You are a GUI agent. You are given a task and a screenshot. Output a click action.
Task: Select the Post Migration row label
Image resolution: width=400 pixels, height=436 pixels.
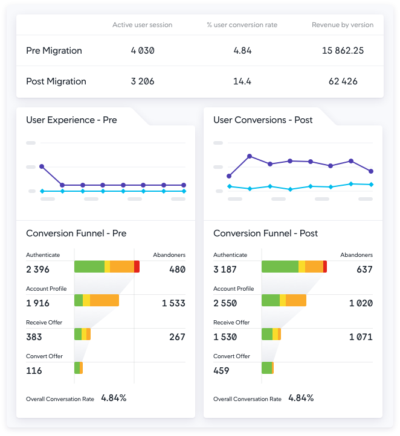point(56,81)
